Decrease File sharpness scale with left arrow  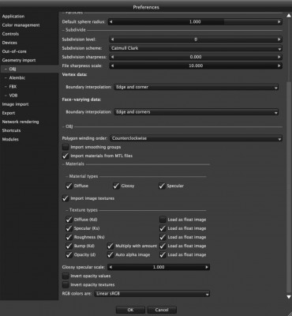click(x=112, y=66)
